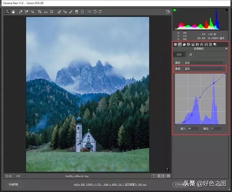232x192 pixels.
Task: Expand the 曲线 preset dropdown
Action: click(x=205, y=62)
